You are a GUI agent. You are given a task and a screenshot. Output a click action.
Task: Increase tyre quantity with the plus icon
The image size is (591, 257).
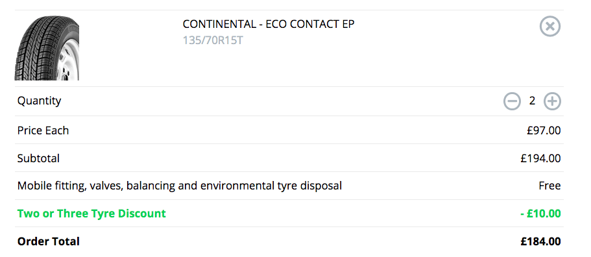(x=552, y=101)
